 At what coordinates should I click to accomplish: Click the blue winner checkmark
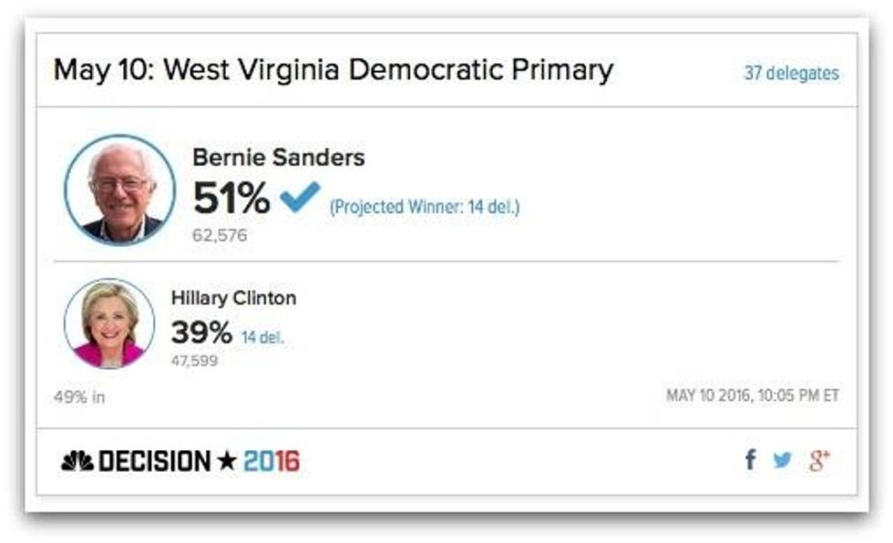pyautogui.click(x=300, y=197)
